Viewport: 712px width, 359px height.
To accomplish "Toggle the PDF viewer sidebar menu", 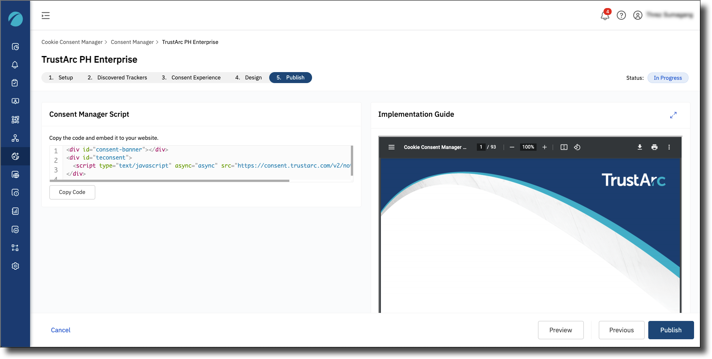I will click(392, 147).
